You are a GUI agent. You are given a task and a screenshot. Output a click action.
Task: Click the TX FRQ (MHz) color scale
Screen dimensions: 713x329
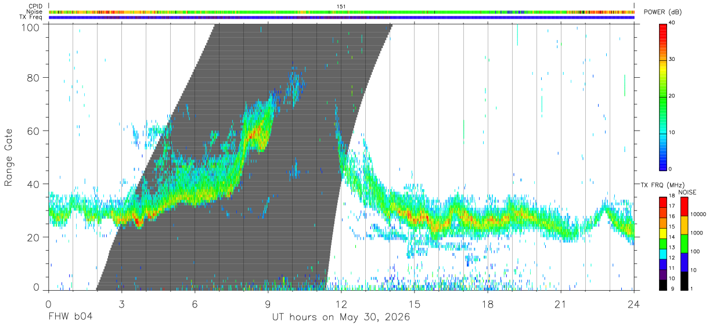pos(663,243)
